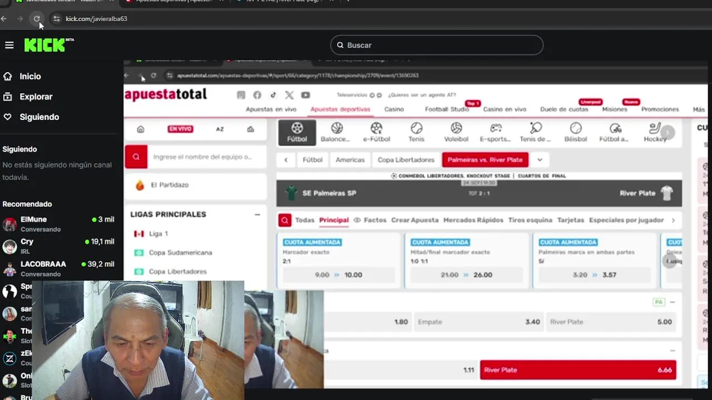
Task: Open recommended channel LACOBRAAA
Action: click(58, 268)
